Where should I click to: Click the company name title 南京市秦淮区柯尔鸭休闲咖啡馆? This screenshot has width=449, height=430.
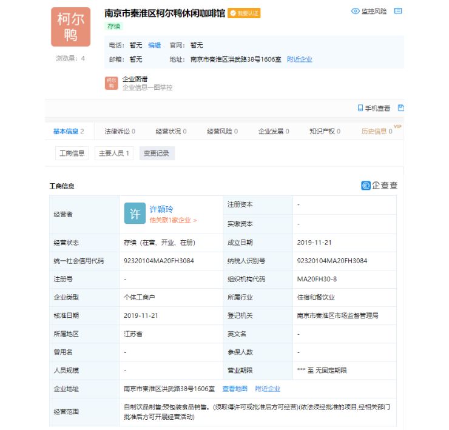coord(164,13)
